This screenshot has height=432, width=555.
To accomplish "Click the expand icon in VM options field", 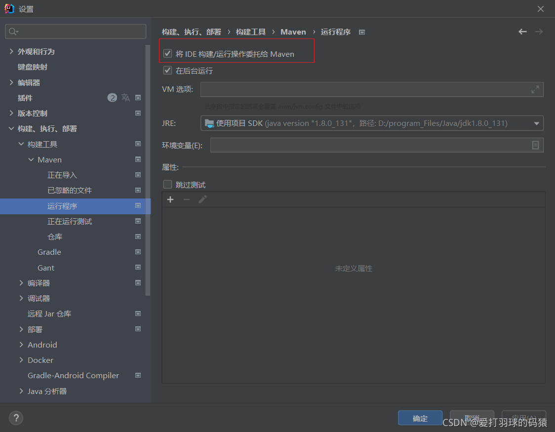I will coord(535,89).
